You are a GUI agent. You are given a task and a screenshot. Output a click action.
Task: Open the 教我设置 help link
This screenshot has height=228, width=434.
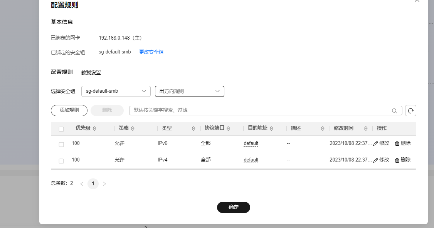point(91,72)
